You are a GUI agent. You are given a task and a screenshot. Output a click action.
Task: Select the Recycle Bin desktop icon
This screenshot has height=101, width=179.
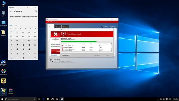pyautogui.click(x=3, y=13)
